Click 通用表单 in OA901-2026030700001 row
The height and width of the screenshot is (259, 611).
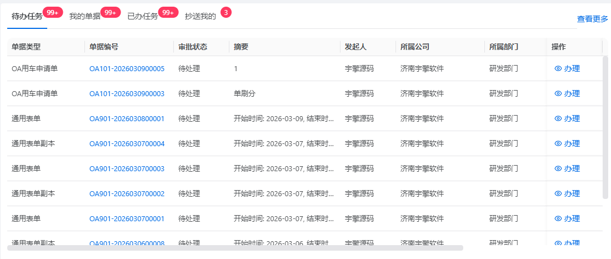tap(26, 218)
